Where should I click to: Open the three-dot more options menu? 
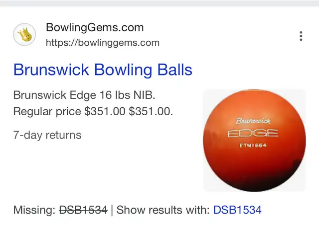(x=301, y=36)
